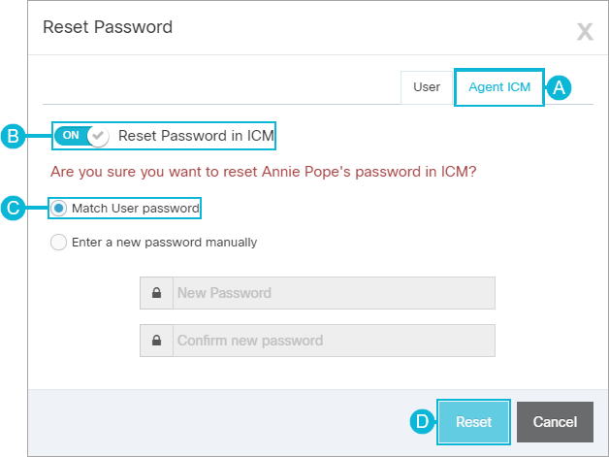Image resolution: width=609 pixels, height=457 pixels.
Task: Click the Reset Password dialog title
Action: point(108,27)
